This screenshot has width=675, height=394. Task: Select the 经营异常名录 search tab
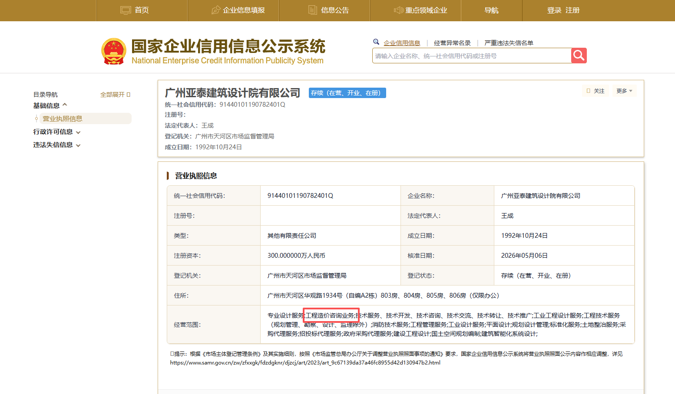click(452, 43)
